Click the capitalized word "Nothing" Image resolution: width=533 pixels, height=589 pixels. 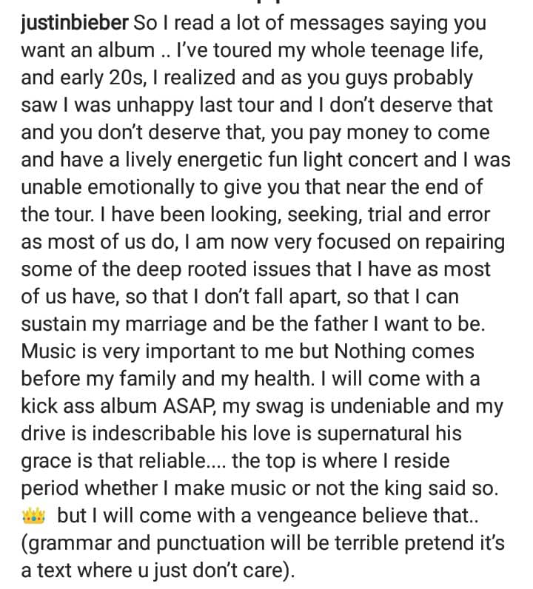pos(370,352)
